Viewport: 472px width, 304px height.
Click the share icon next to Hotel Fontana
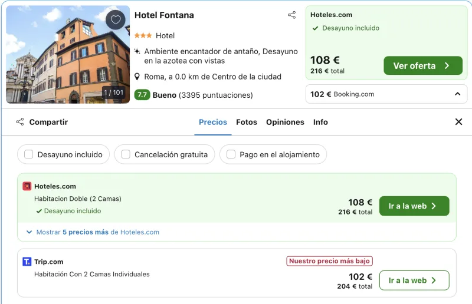point(291,15)
